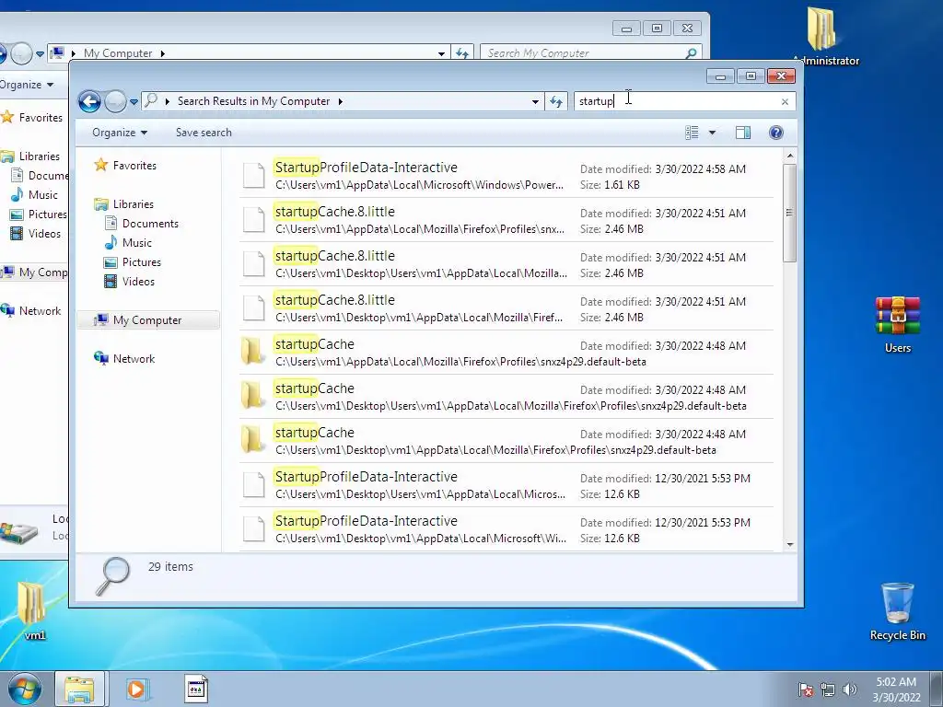
Task: Open volume control in system tray
Action: (850, 690)
